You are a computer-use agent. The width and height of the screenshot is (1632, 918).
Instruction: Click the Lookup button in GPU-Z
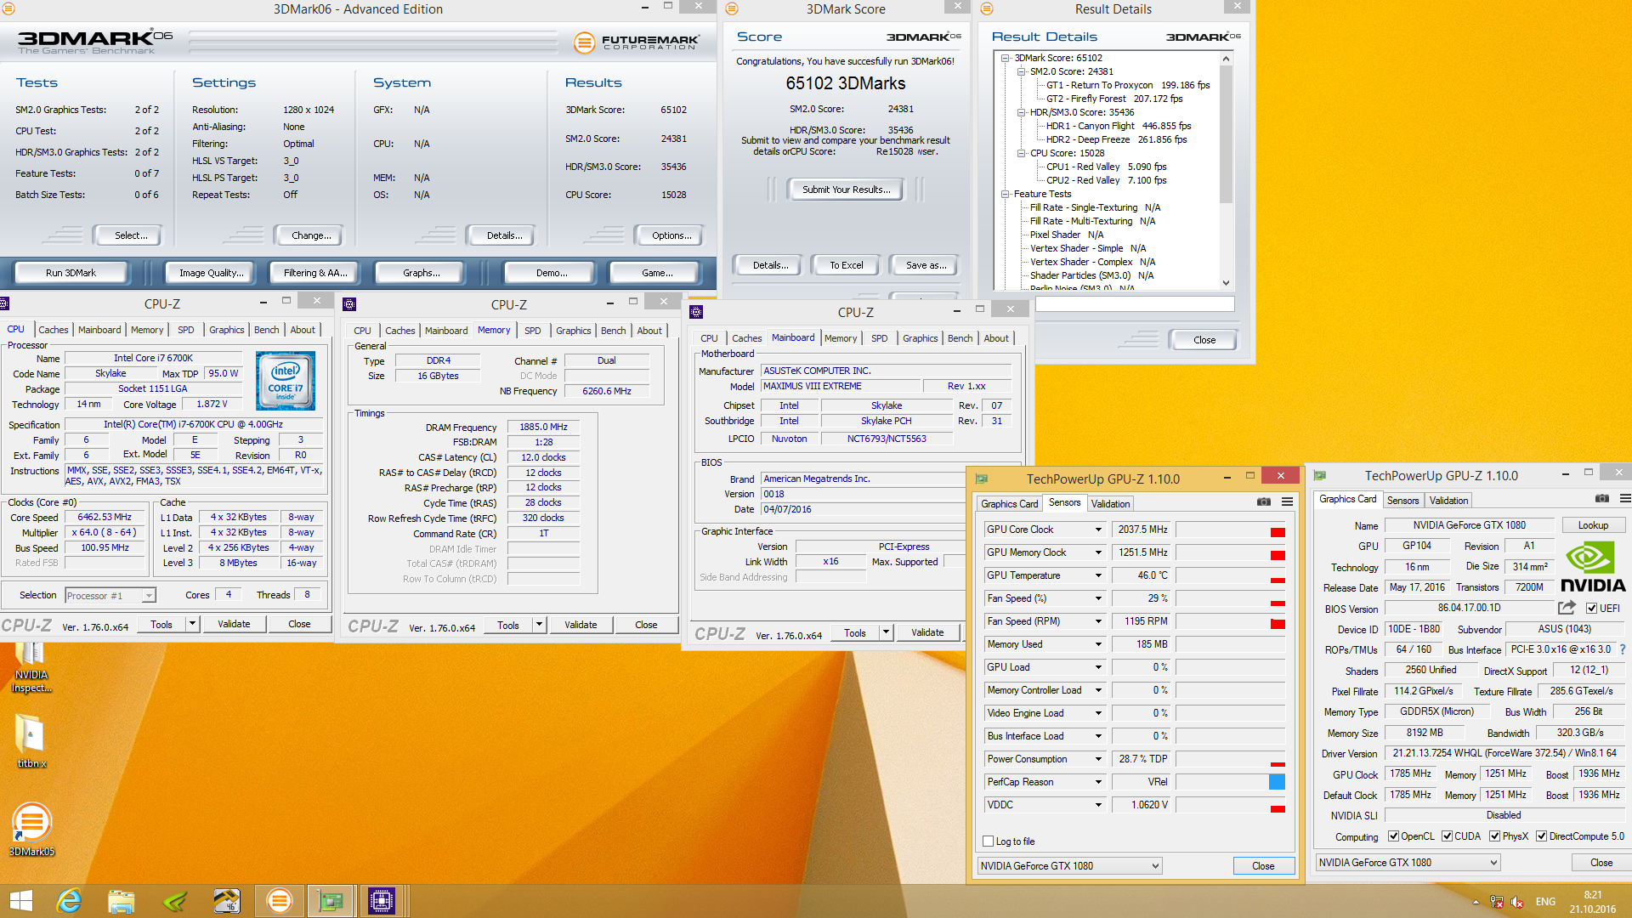tap(1593, 525)
